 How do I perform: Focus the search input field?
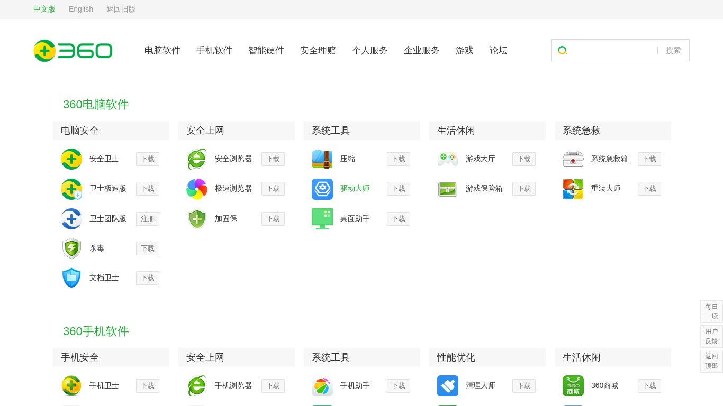coord(612,50)
